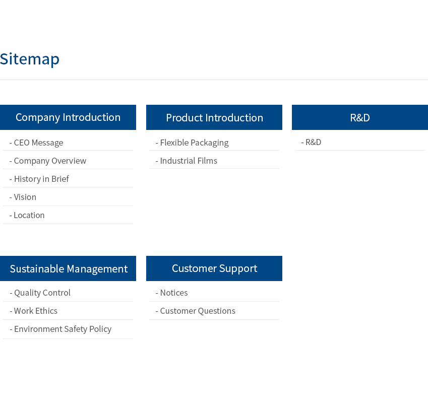View the Work Ethics page
The height and width of the screenshot is (411, 428).
click(34, 311)
